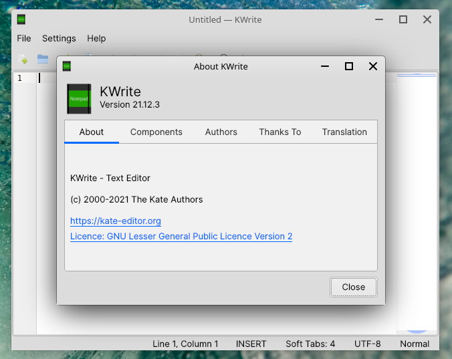452x359 pixels.
Task: Click the KWrite icon in main title bar
Action: 21,19
